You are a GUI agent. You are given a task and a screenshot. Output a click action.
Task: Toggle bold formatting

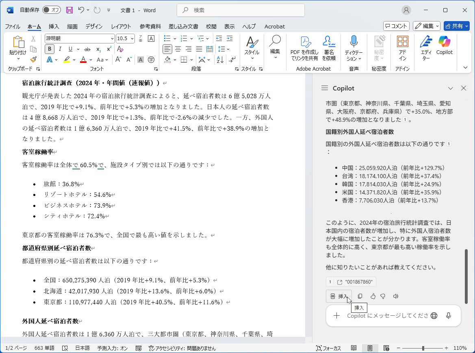point(50,49)
